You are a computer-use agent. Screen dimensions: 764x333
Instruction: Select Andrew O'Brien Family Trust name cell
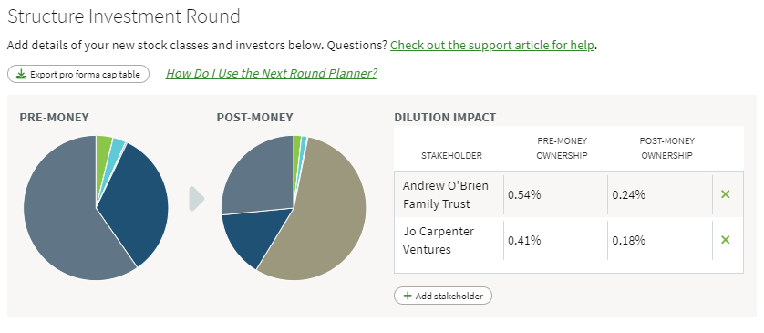coord(449,194)
